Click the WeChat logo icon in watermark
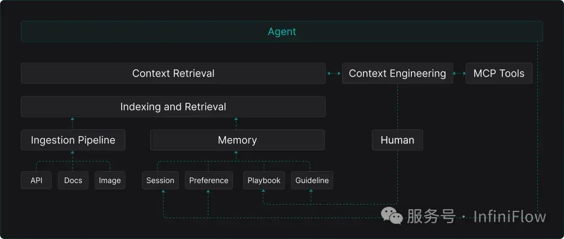Viewport: 564px width, 239px height. pos(392,216)
